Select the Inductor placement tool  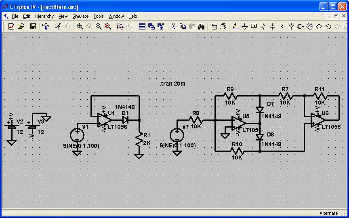pos(282,27)
